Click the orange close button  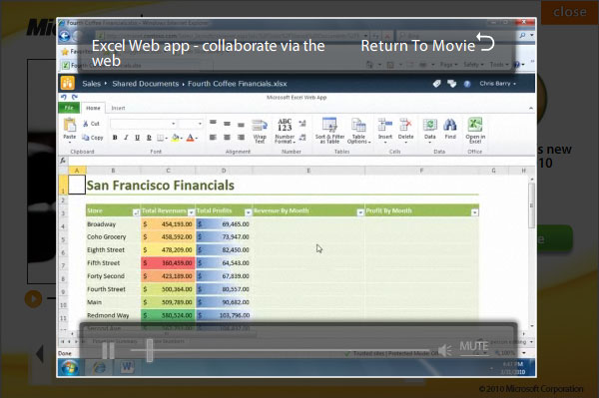[x=570, y=12]
